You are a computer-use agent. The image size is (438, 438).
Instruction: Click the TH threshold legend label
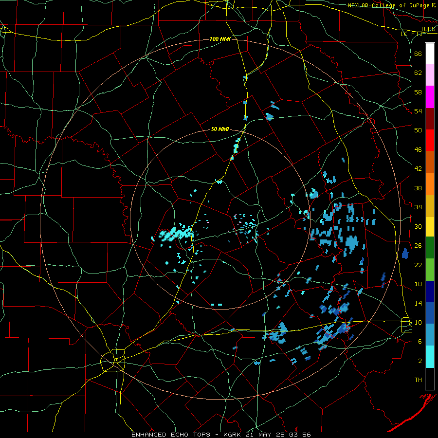coord(418,380)
